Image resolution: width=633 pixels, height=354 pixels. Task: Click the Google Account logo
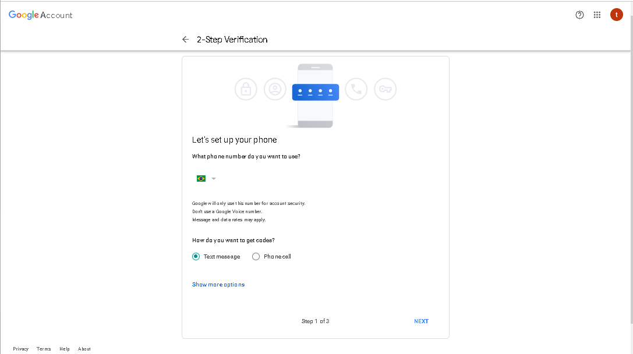tap(40, 15)
